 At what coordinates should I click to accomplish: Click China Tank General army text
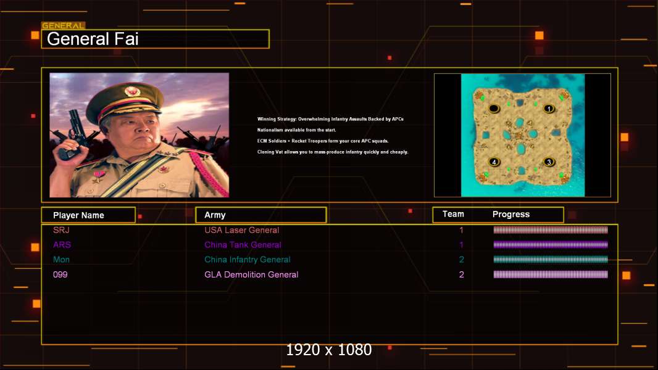click(x=243, y=245)
